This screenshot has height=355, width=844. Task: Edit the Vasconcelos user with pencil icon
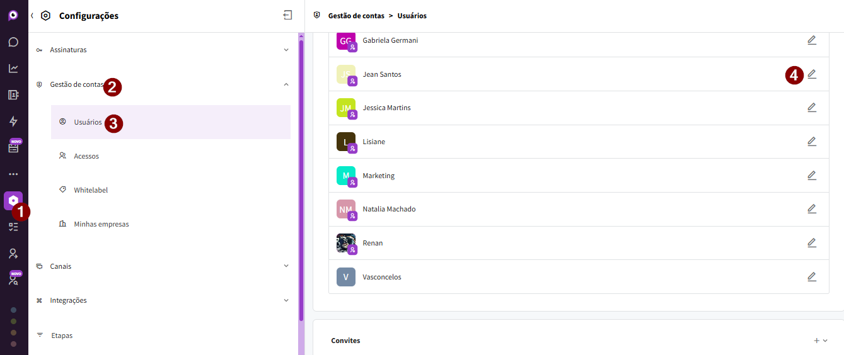(x=812, y=277)
